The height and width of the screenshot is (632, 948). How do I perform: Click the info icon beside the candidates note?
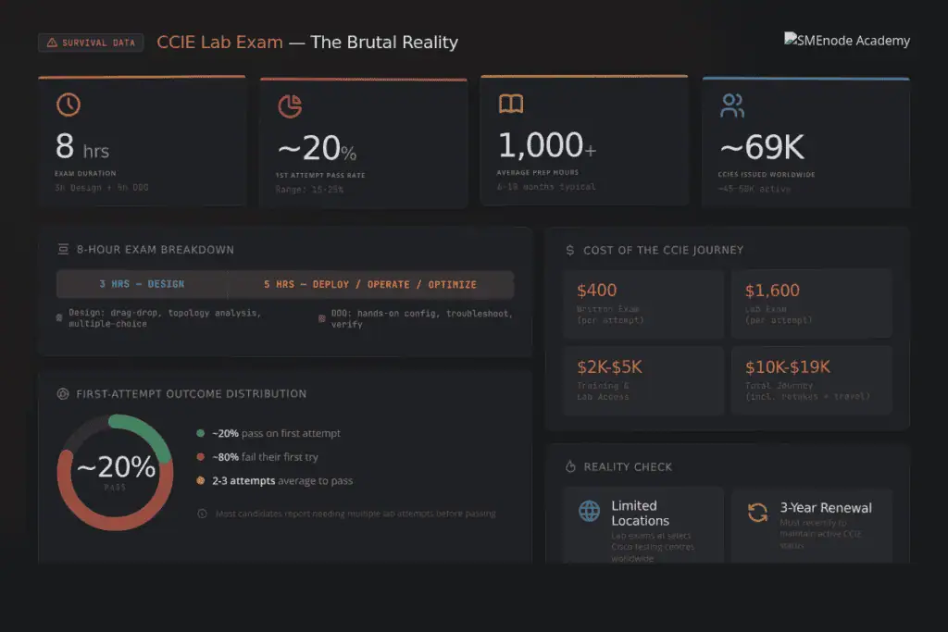pyautogui.click(x=202, y=514)
